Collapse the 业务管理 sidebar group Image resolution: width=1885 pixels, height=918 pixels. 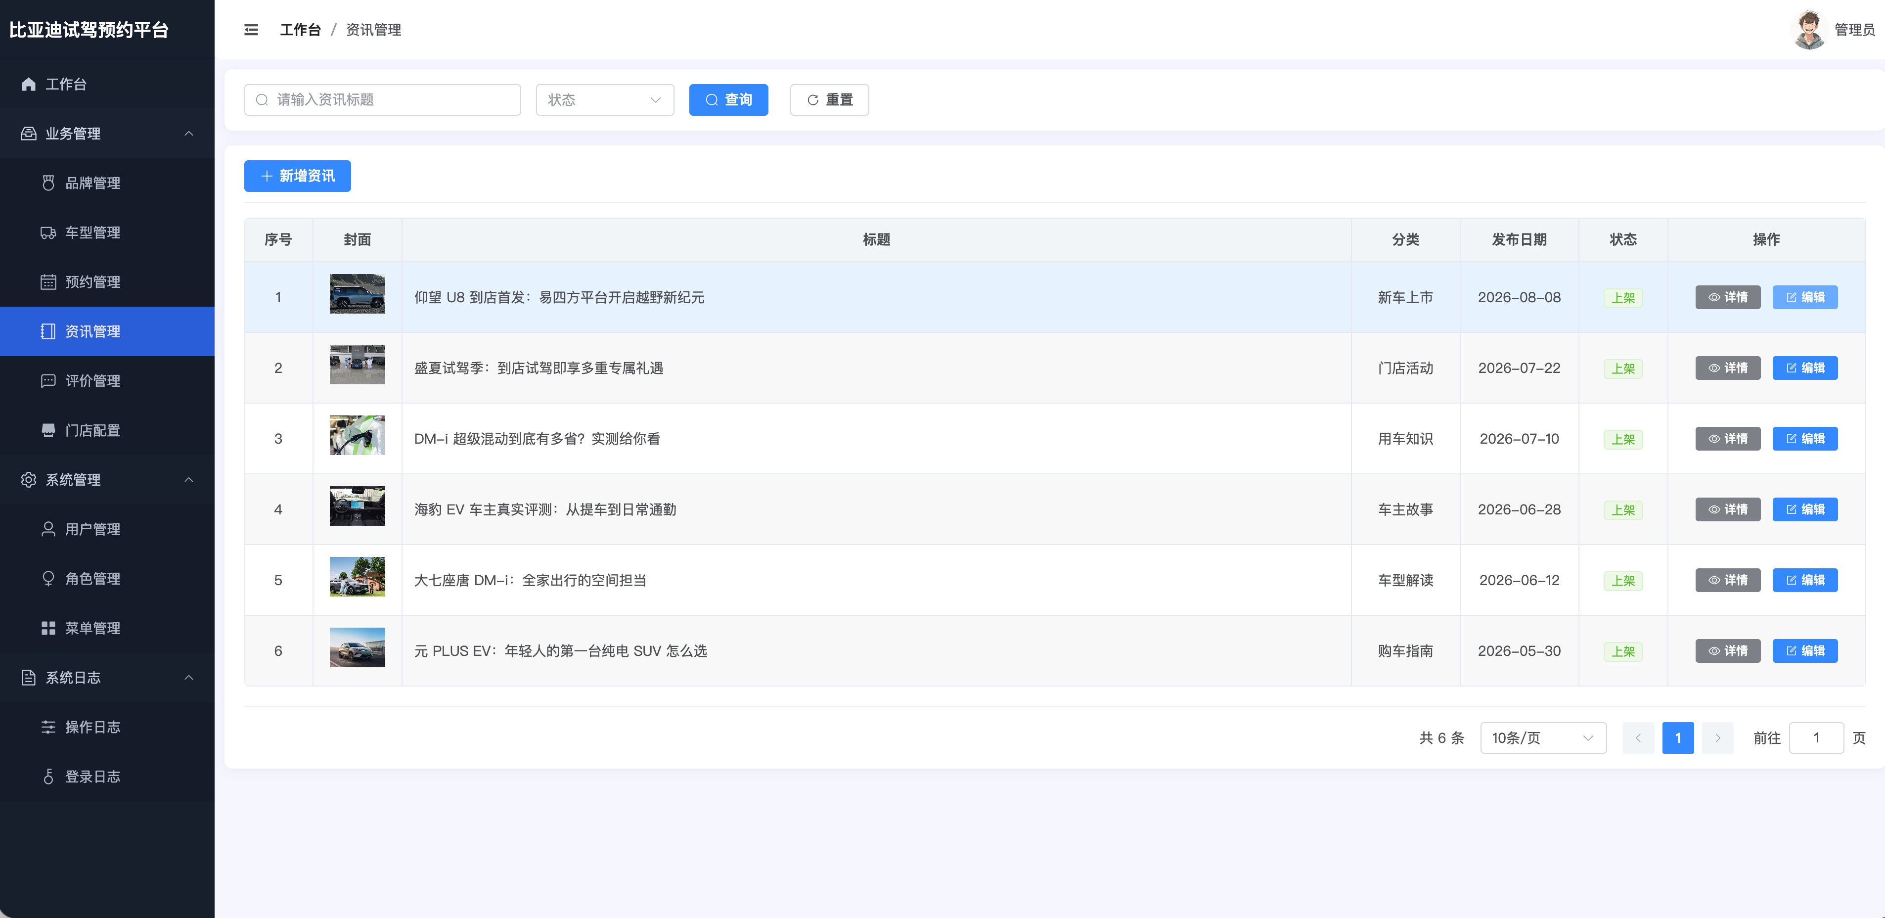click(108, 134)
